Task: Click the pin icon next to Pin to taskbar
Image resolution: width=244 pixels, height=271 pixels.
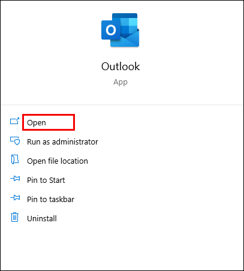Action: pyautogui.click(x=15, y=198)
